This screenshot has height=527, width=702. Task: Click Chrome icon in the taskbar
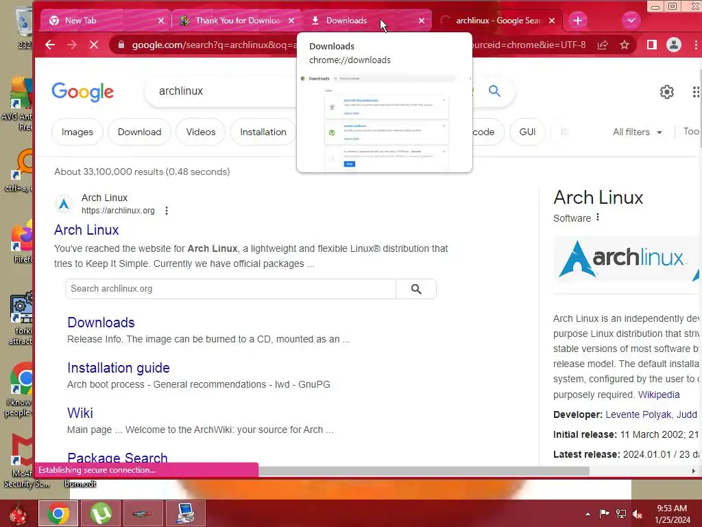click(x=58, y=513)
